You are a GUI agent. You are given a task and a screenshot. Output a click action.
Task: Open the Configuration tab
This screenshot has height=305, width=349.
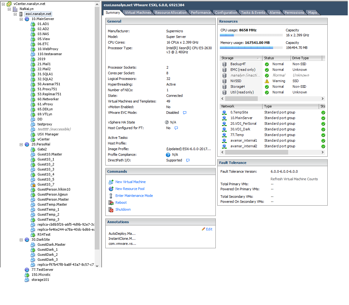click(226, 13)
